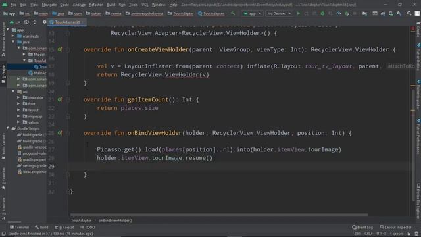Image resolution: width=421 pixels, height=237 pixels.
Task: Expand the drawable folder
Action: click(x=18, y=97)
